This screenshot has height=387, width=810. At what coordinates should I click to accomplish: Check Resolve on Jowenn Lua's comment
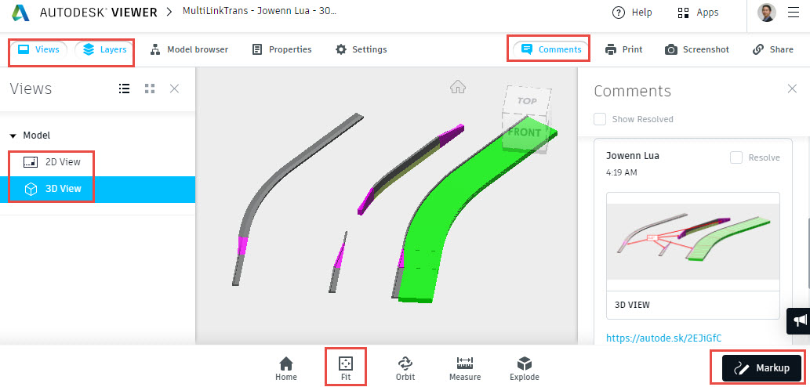point(736,158)
